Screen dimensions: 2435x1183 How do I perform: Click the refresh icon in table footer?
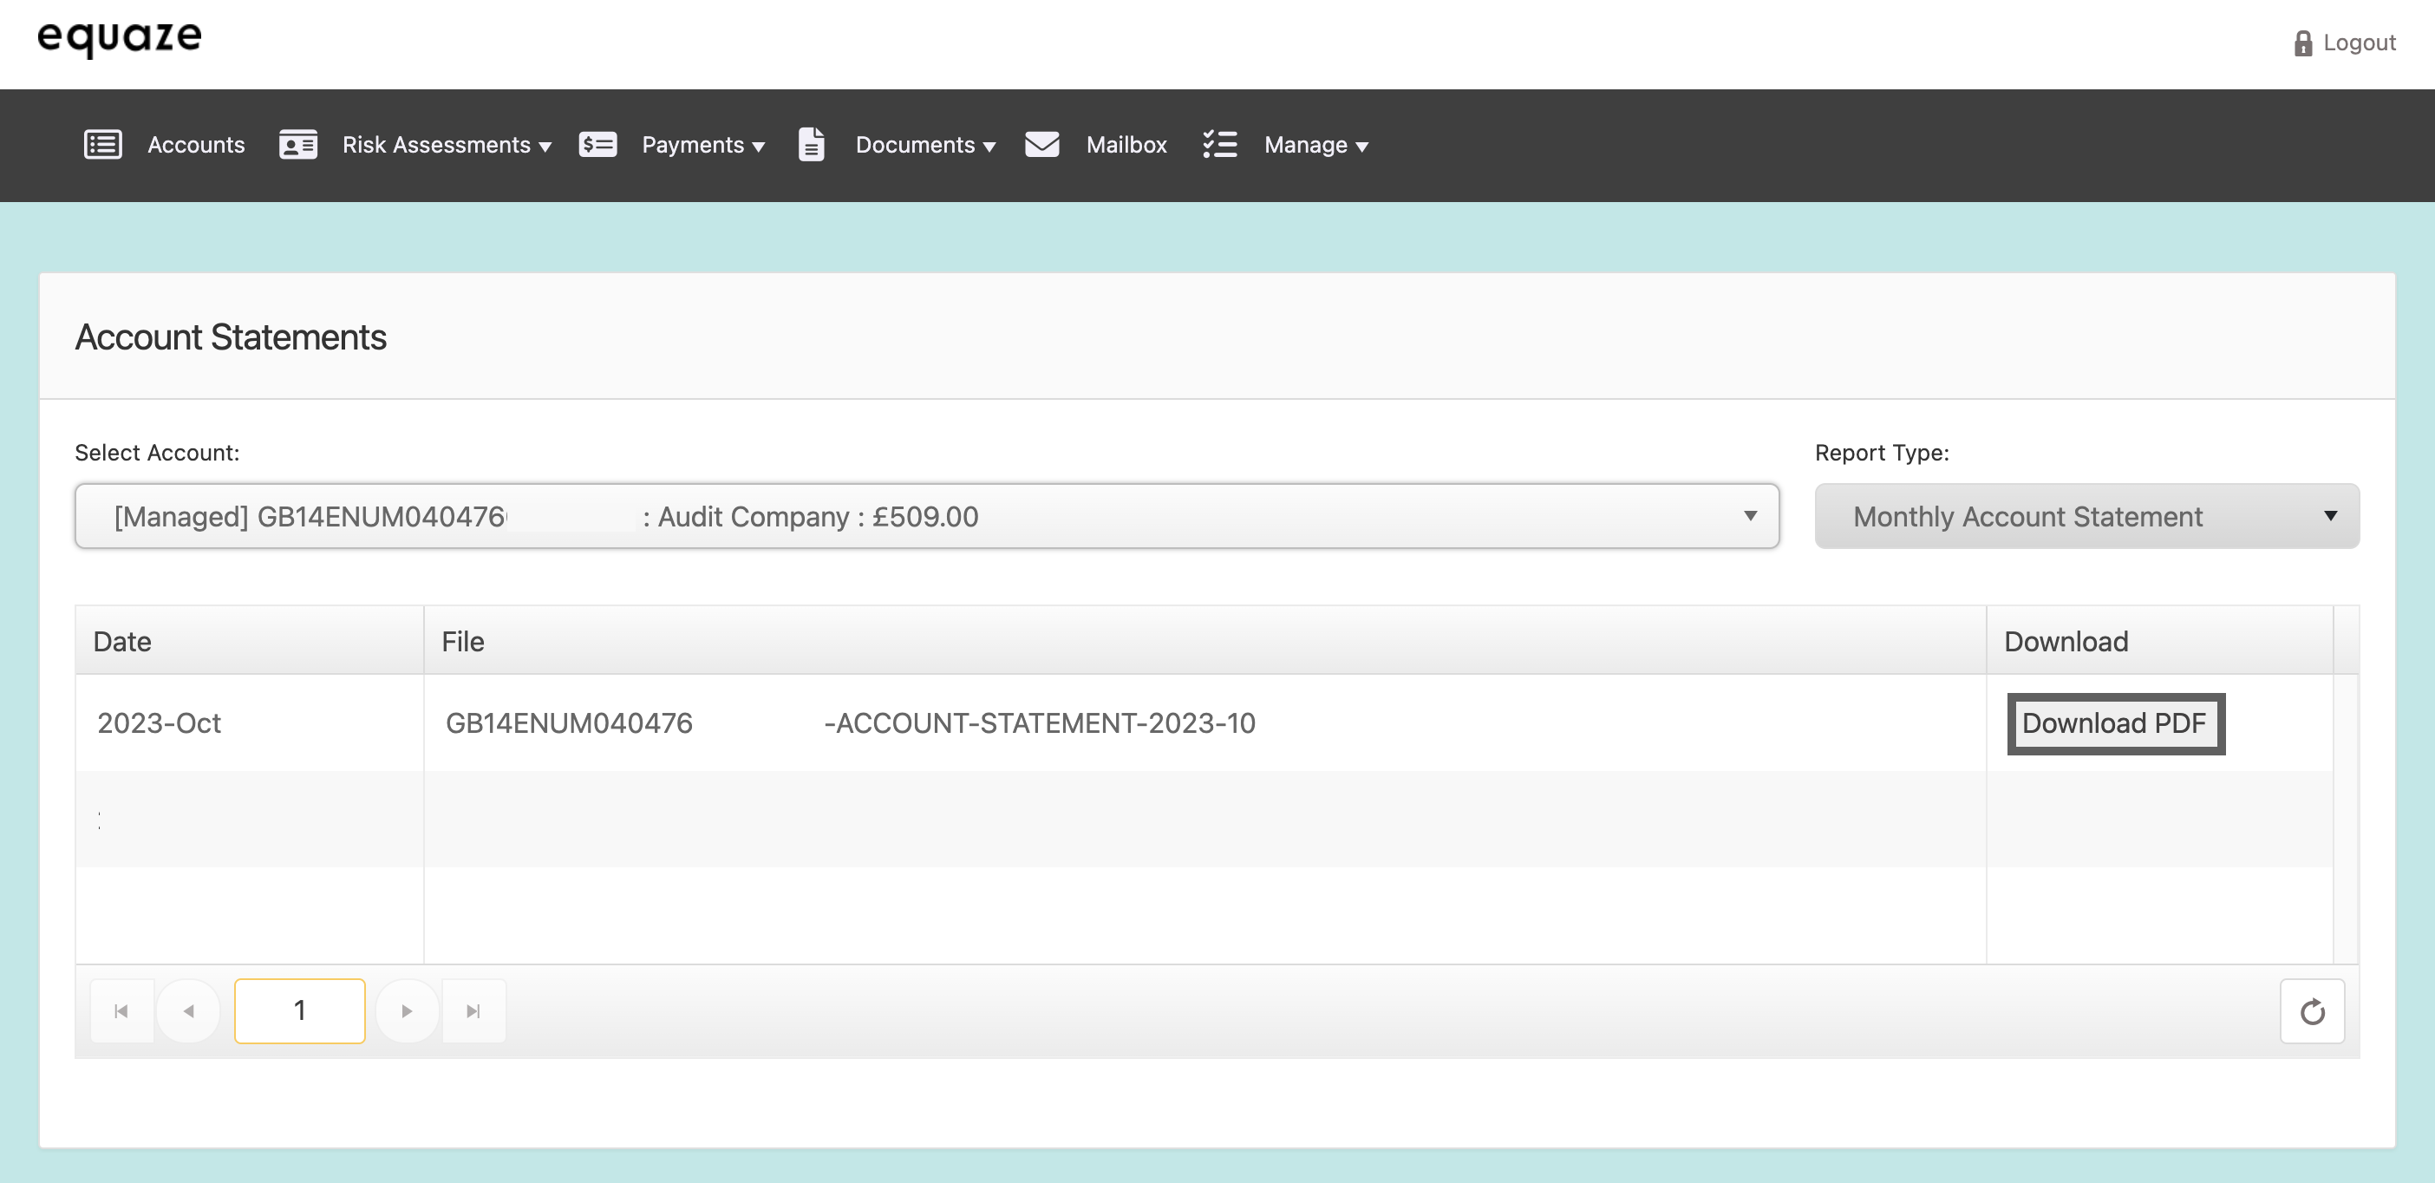click(x=2312, y=1011)
